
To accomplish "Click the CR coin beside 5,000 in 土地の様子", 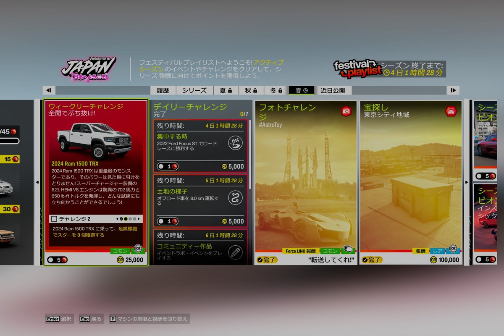I will pos(225,221).
